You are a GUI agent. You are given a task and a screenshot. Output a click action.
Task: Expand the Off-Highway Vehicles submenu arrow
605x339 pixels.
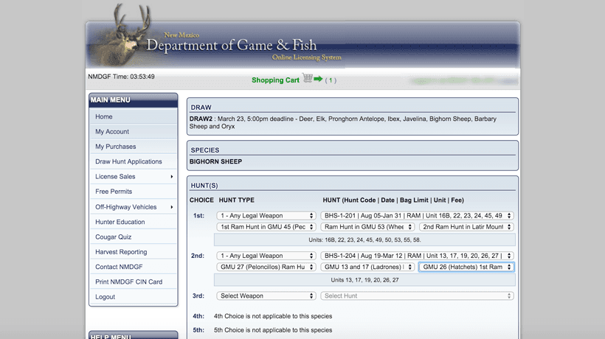point(172,207)
